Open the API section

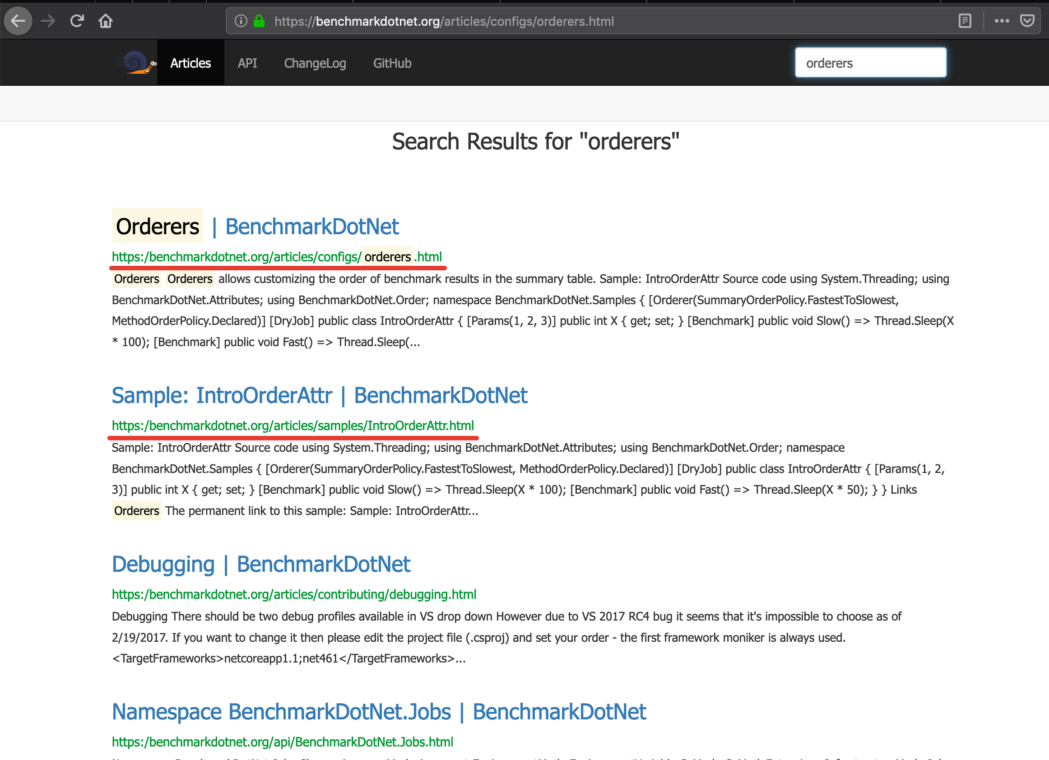point(247,63)
